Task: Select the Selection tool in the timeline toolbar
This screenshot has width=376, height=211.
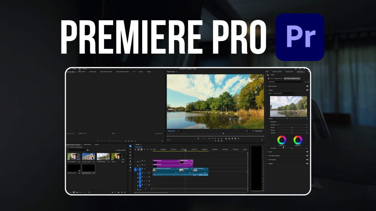Action: pos(130,146)
